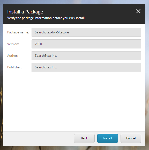The height and width of the screenshot is (150, 149).
Task: Click the wallpaper strip left of the dialog
Action: pyautogui.click(x=2, y=75)
